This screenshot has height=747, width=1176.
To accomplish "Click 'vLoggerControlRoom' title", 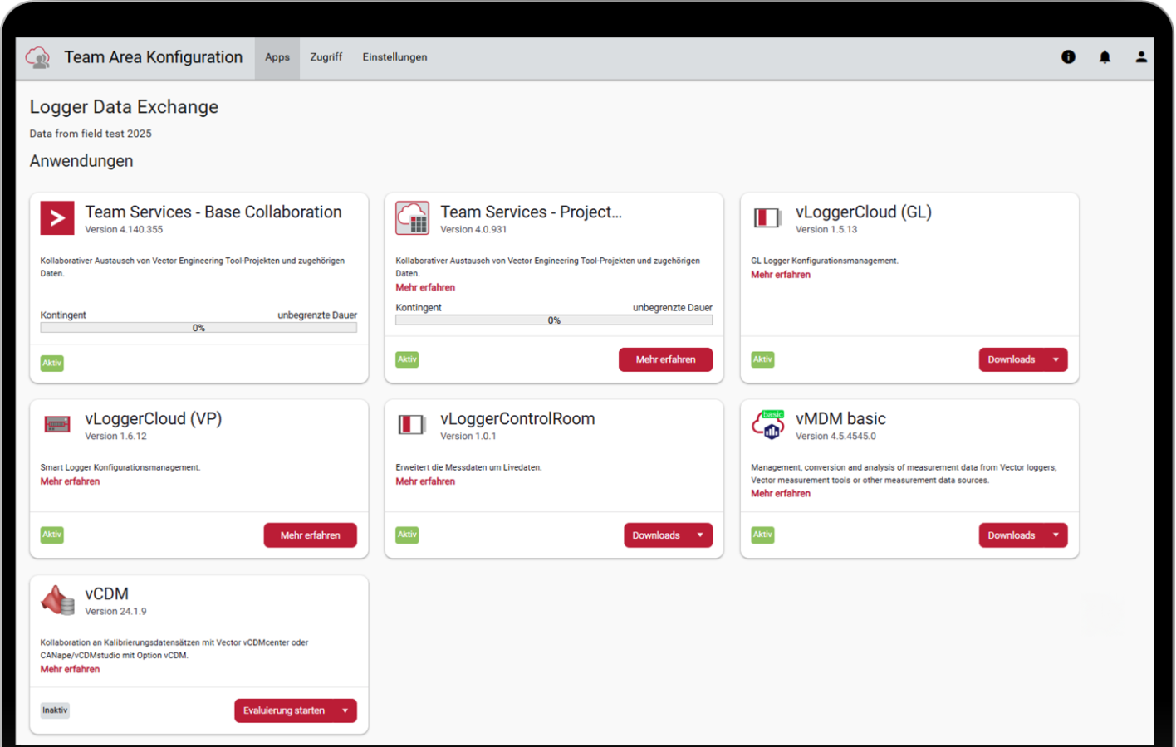I will (x=517, y=419).
